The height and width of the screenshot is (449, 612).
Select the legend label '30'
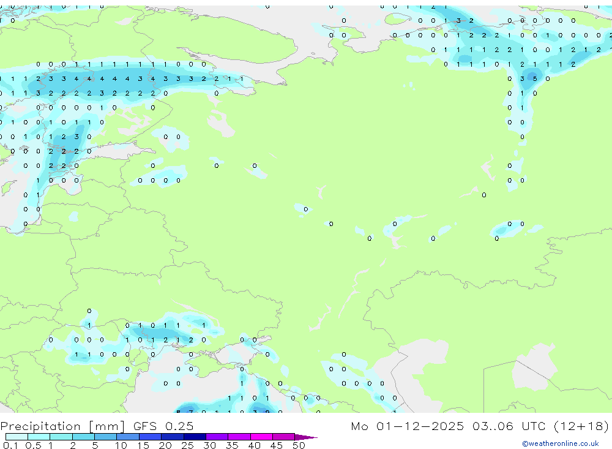(209, 445)
